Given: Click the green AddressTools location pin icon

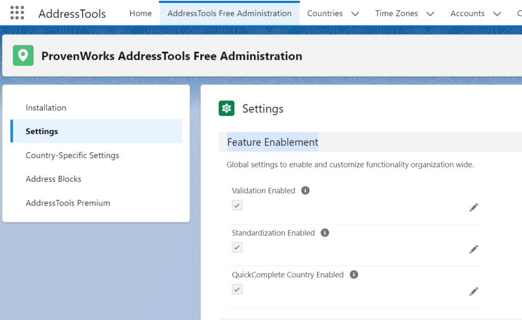Looking at the screenshot, I should [x=23, y=55].
